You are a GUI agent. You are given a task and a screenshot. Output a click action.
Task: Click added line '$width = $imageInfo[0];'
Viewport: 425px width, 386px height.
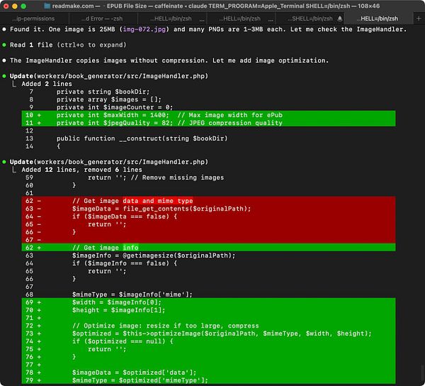(x=117, y=302)
